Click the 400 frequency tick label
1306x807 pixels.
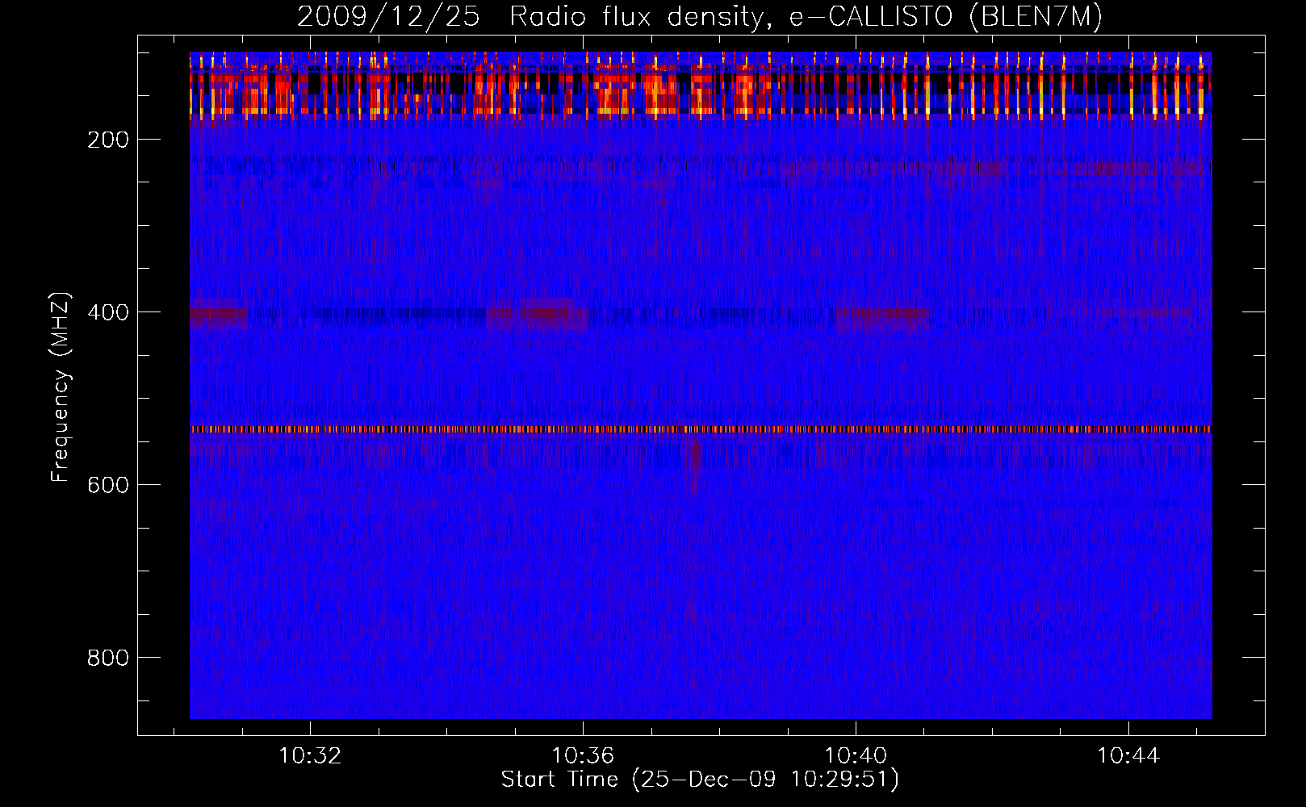(108, 312)
